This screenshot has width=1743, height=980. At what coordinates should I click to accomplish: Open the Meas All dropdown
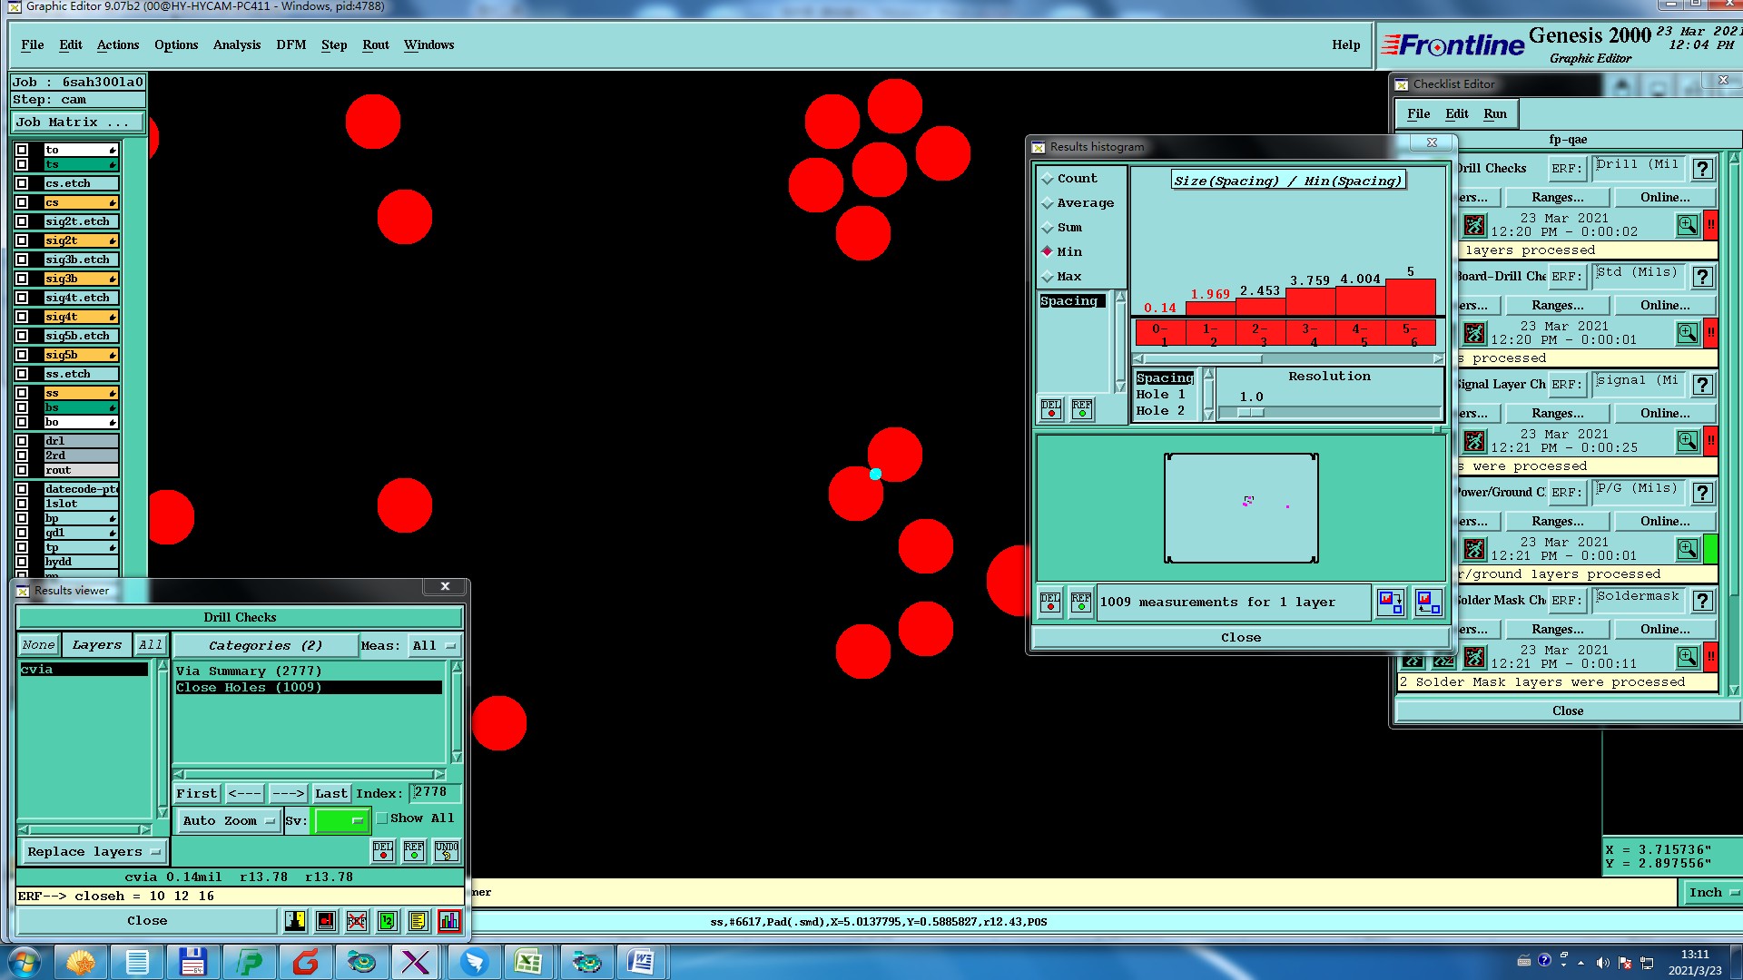pos(434,646)
